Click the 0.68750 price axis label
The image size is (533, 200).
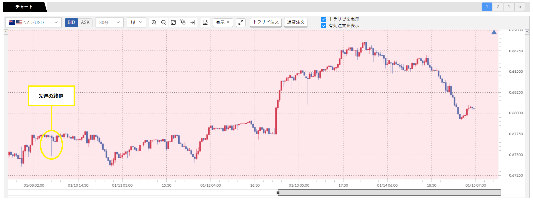point(516,51)
